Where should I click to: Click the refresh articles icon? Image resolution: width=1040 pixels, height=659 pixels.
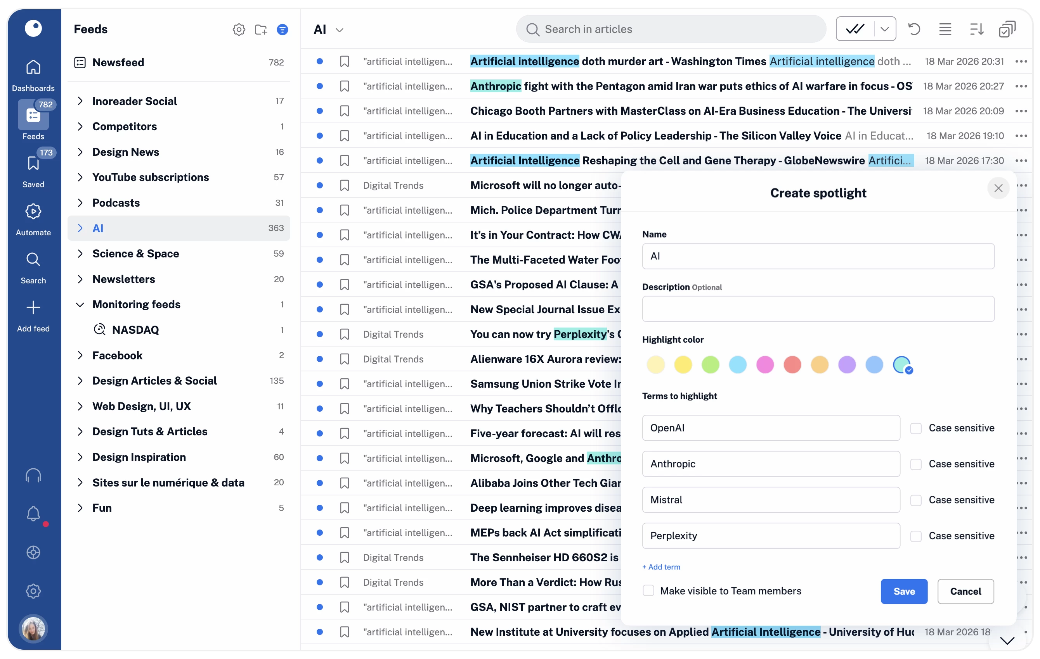(914, 29)
